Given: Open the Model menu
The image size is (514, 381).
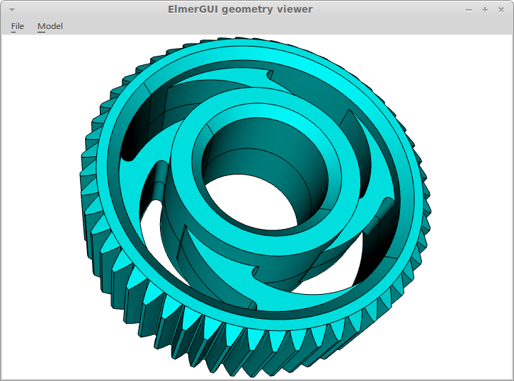Looking at the screenshot, I should (50, 26).
